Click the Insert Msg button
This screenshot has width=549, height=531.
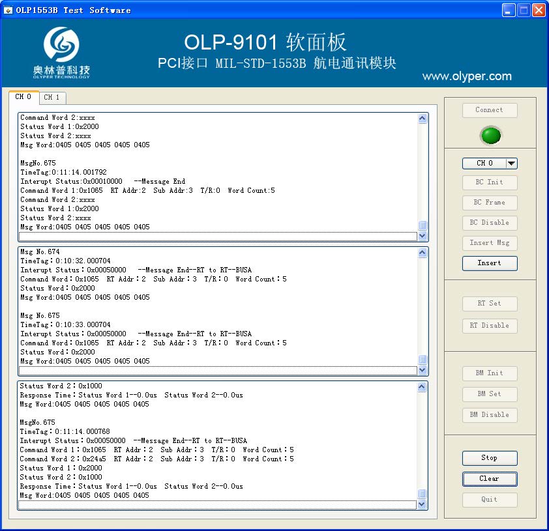click(x=490, y=243)
